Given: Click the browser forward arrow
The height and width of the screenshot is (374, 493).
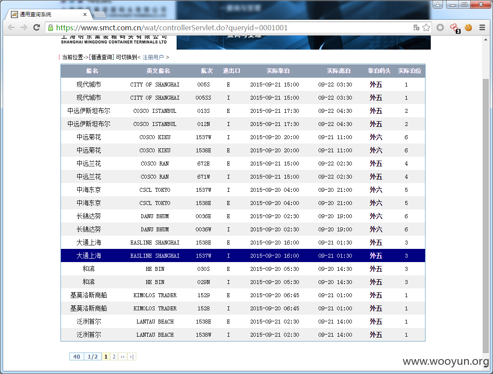Looking at the screenshot, I should tap(24, 27).
